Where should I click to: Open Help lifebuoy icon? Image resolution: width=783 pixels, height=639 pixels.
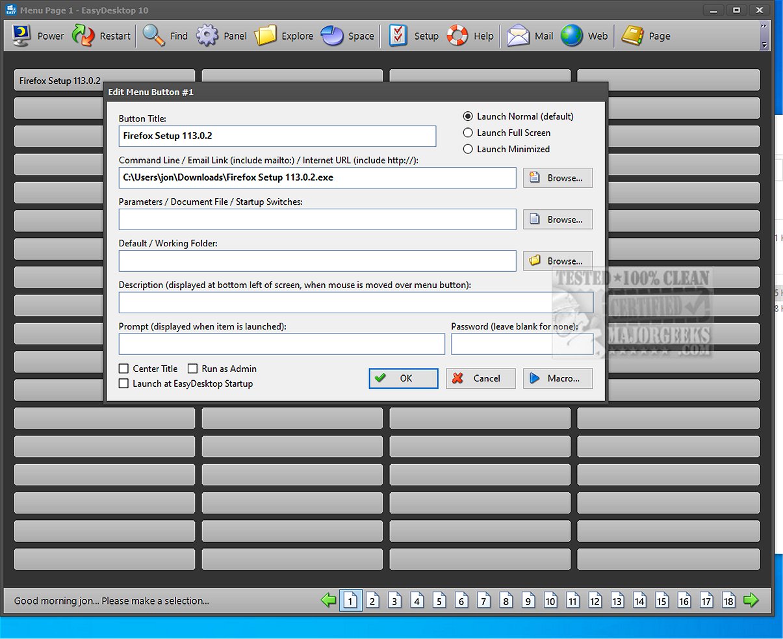coord(457,36)
